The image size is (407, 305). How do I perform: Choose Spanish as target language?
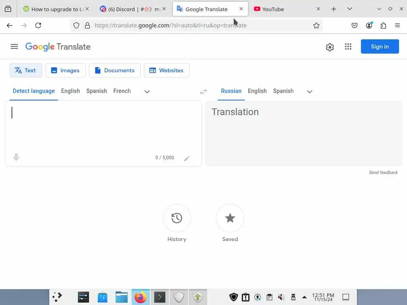[283, 91]
